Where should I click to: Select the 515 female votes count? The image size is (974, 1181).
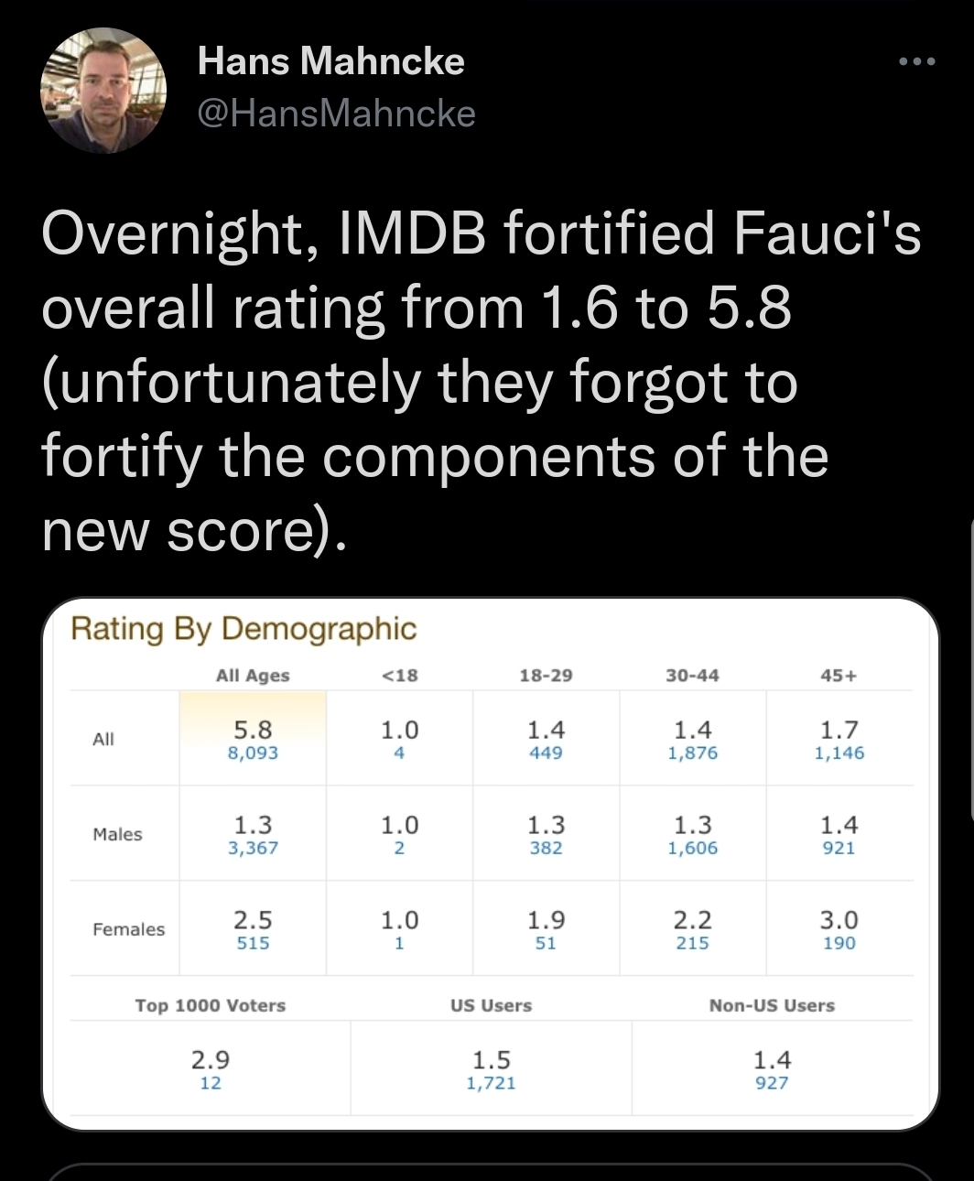[x=253, y=943]
